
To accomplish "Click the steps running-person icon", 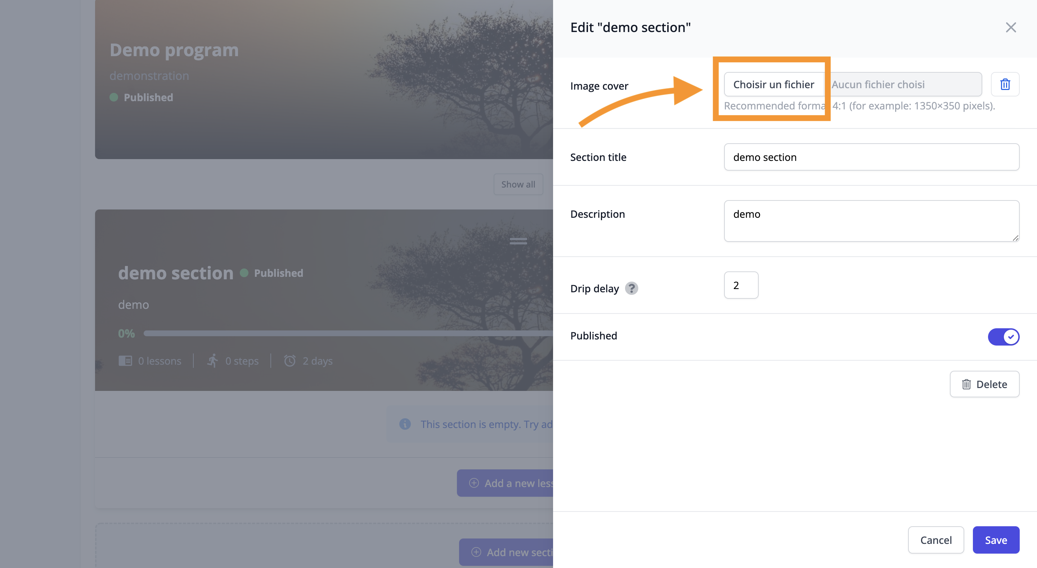I will coord(212,361).
